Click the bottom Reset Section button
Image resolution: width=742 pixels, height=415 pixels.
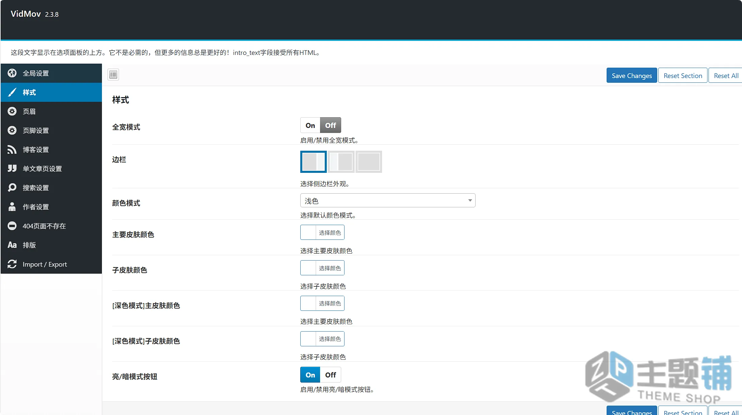[683, 411]
